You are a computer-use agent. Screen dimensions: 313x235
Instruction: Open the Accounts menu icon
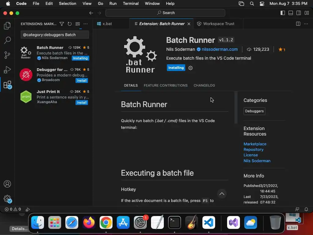[7, 184]
